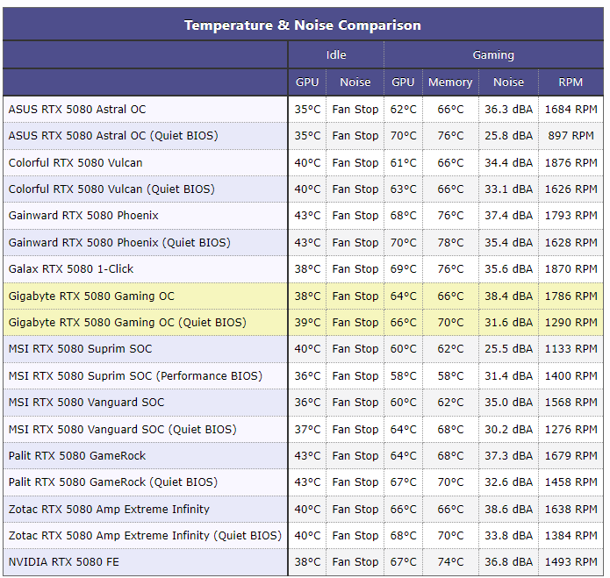The width and height of the screenshot is (610, 578).
Task: Select Zotac RTX 5080 Amp Extreme Infinity
Action: click(109, 510)
